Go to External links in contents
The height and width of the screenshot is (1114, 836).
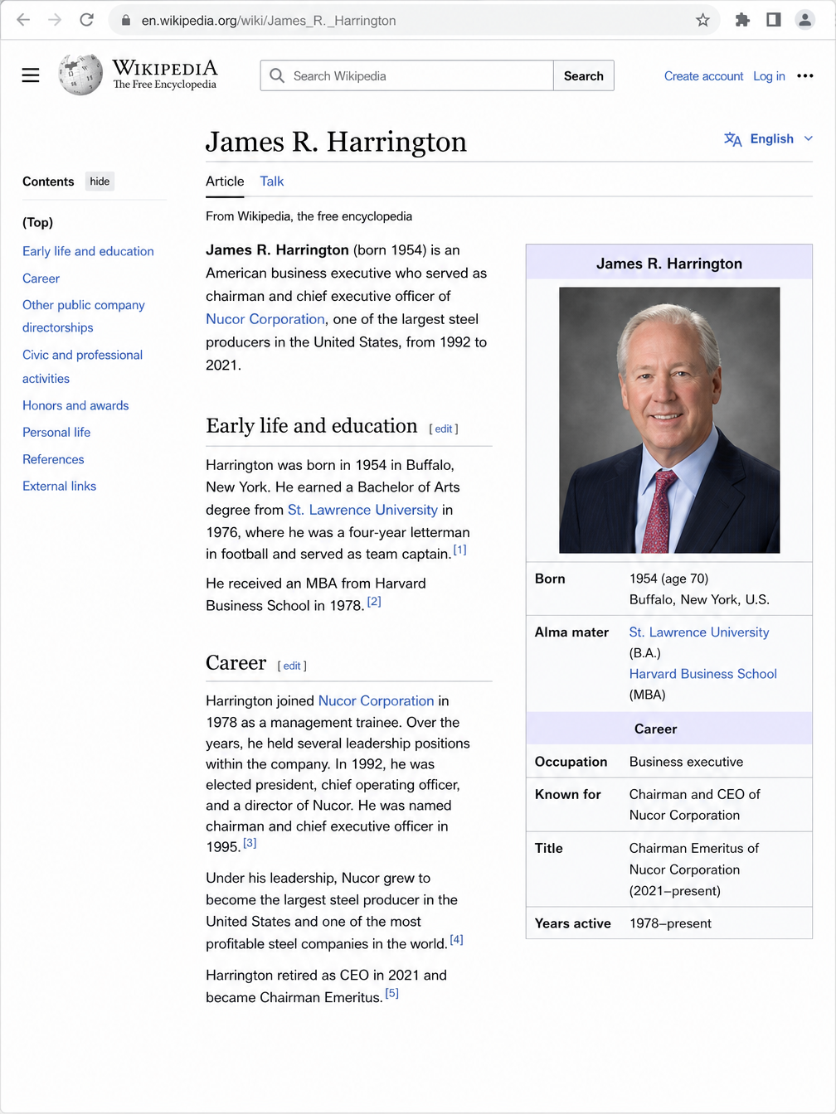[59, 486]
